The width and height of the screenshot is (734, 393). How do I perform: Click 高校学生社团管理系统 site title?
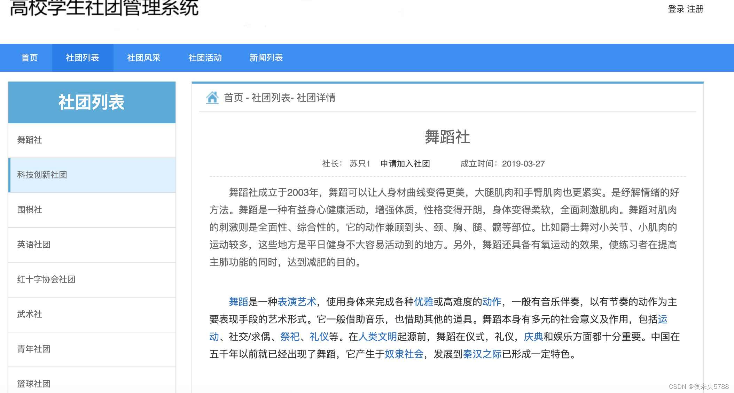[x=104, y=8]
